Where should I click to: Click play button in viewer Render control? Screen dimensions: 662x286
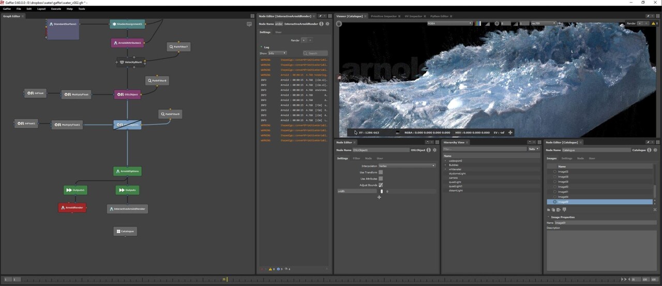pos(640,23)
